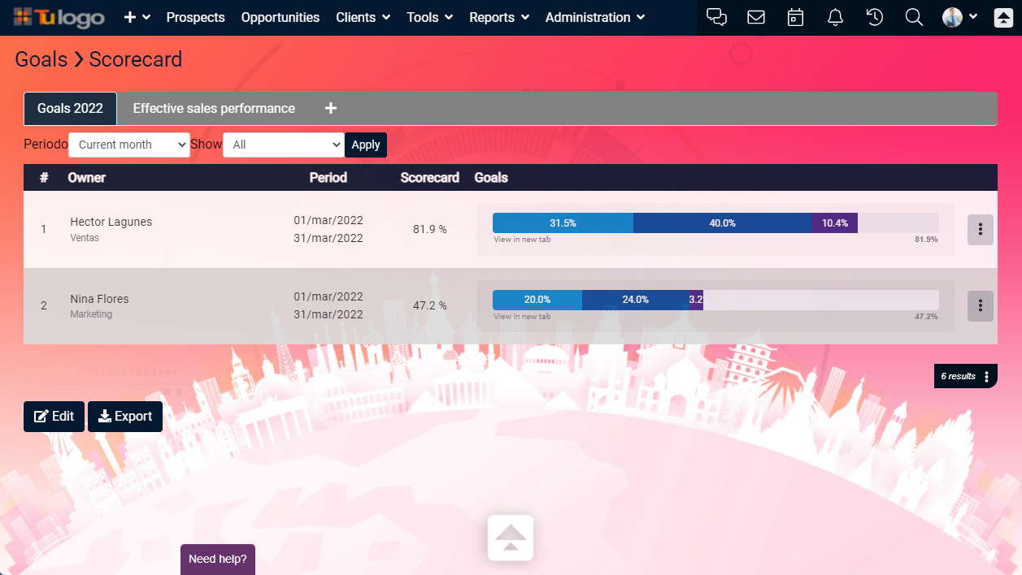
Task: Expand the profile avatar dropdown
Action: pyautogui.click(x=959, y=16)
